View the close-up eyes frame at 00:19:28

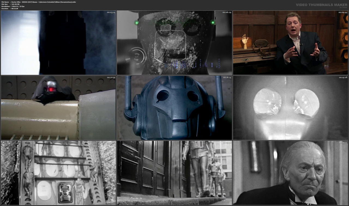tap(290, 108)
